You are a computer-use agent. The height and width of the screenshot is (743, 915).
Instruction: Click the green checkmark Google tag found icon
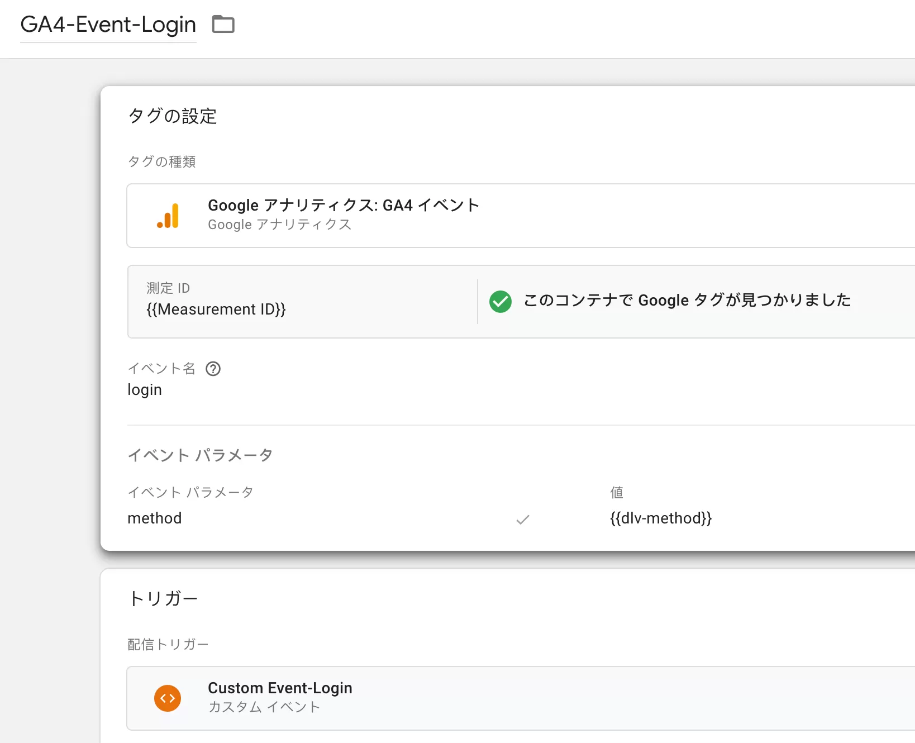pos(501,302)
